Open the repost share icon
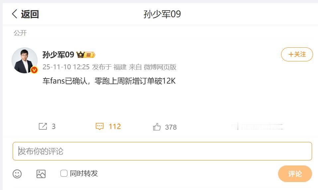 43,126
